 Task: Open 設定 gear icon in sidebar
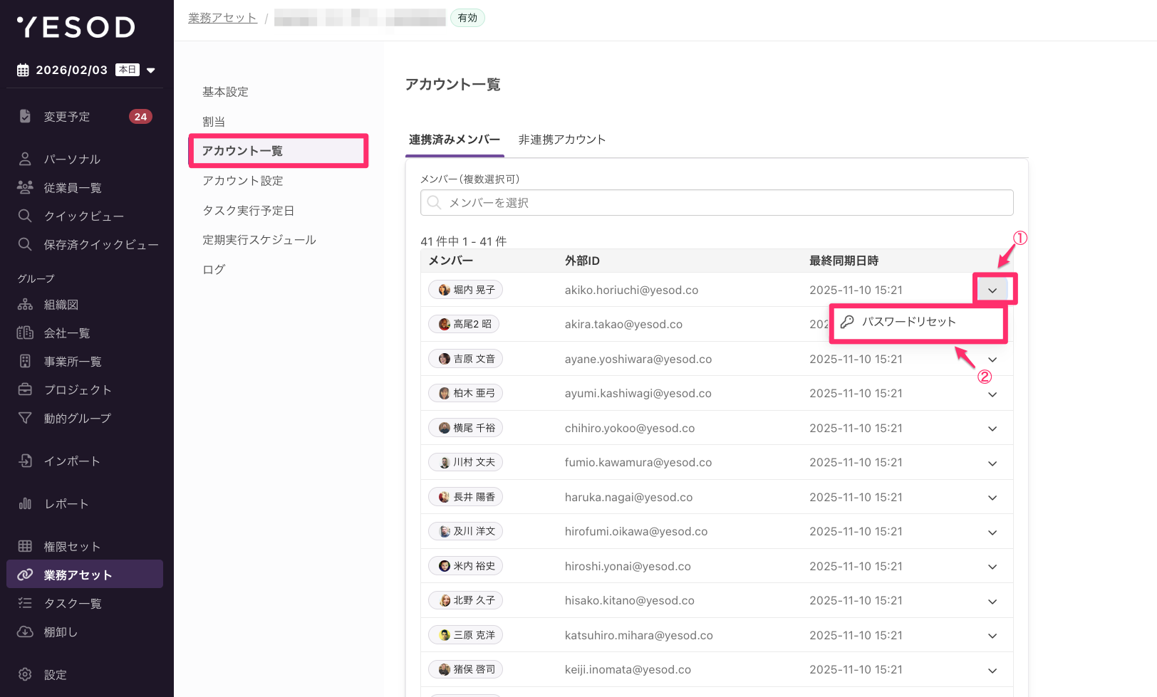[x=25, y=674]
